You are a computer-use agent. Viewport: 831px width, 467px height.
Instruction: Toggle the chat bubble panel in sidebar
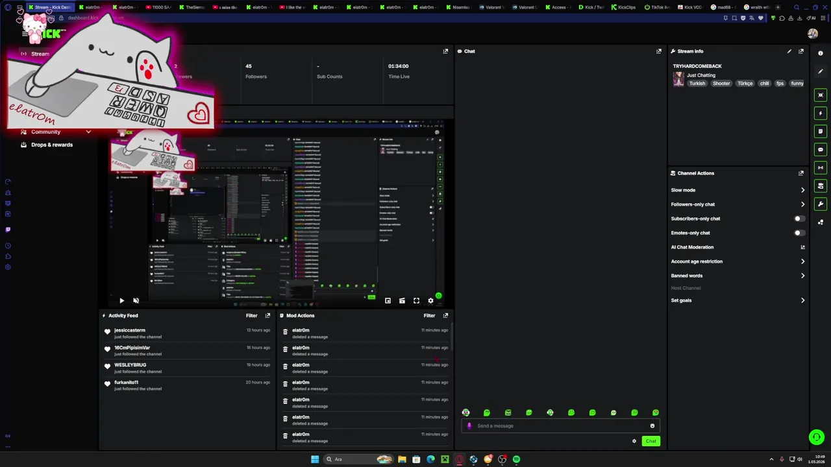click(x=821, y=149)
